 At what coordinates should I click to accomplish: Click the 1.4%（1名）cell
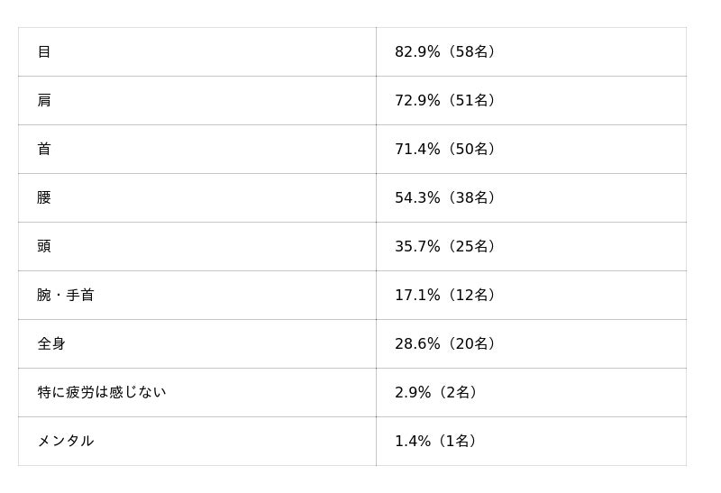(x=436, y=442)
